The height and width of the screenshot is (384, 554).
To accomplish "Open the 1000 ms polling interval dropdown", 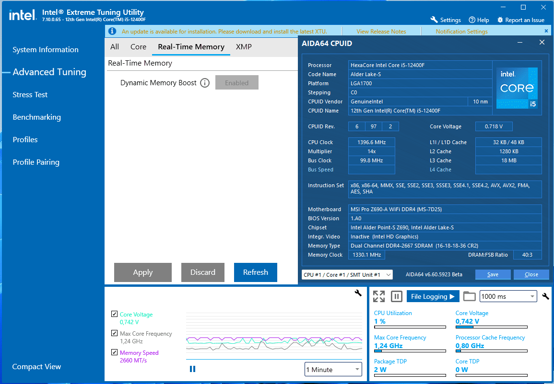I will coord(508,296).
